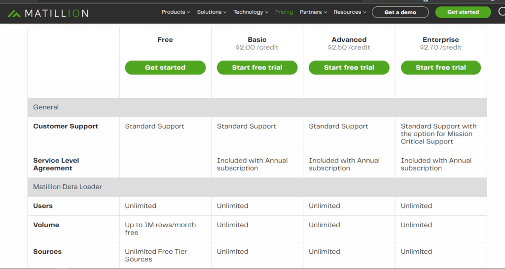Start free trial for the Enterprise plan
The height and width of the screenshot is (269, 505).
coord(441,67)
